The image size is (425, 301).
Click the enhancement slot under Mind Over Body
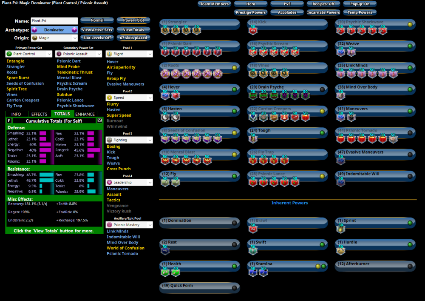[341, 96]
